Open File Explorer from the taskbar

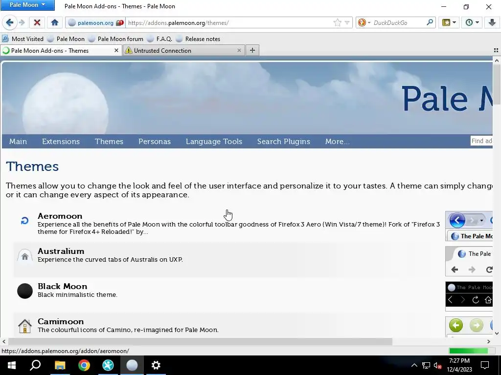[60, 365]
